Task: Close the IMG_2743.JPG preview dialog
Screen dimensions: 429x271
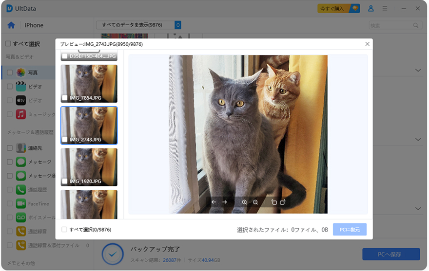Action: (368, 44)
